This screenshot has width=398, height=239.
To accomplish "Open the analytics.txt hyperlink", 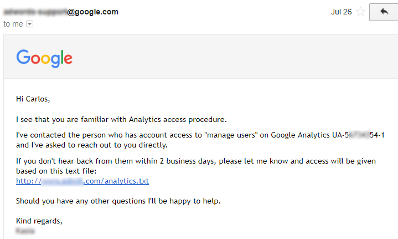I will coord(82,181).
